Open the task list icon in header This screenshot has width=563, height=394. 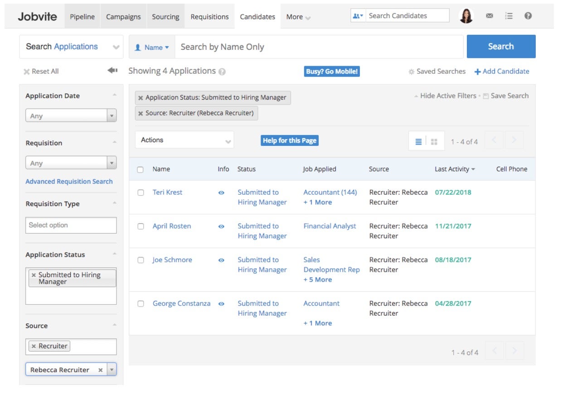click(x=509, y=16)
